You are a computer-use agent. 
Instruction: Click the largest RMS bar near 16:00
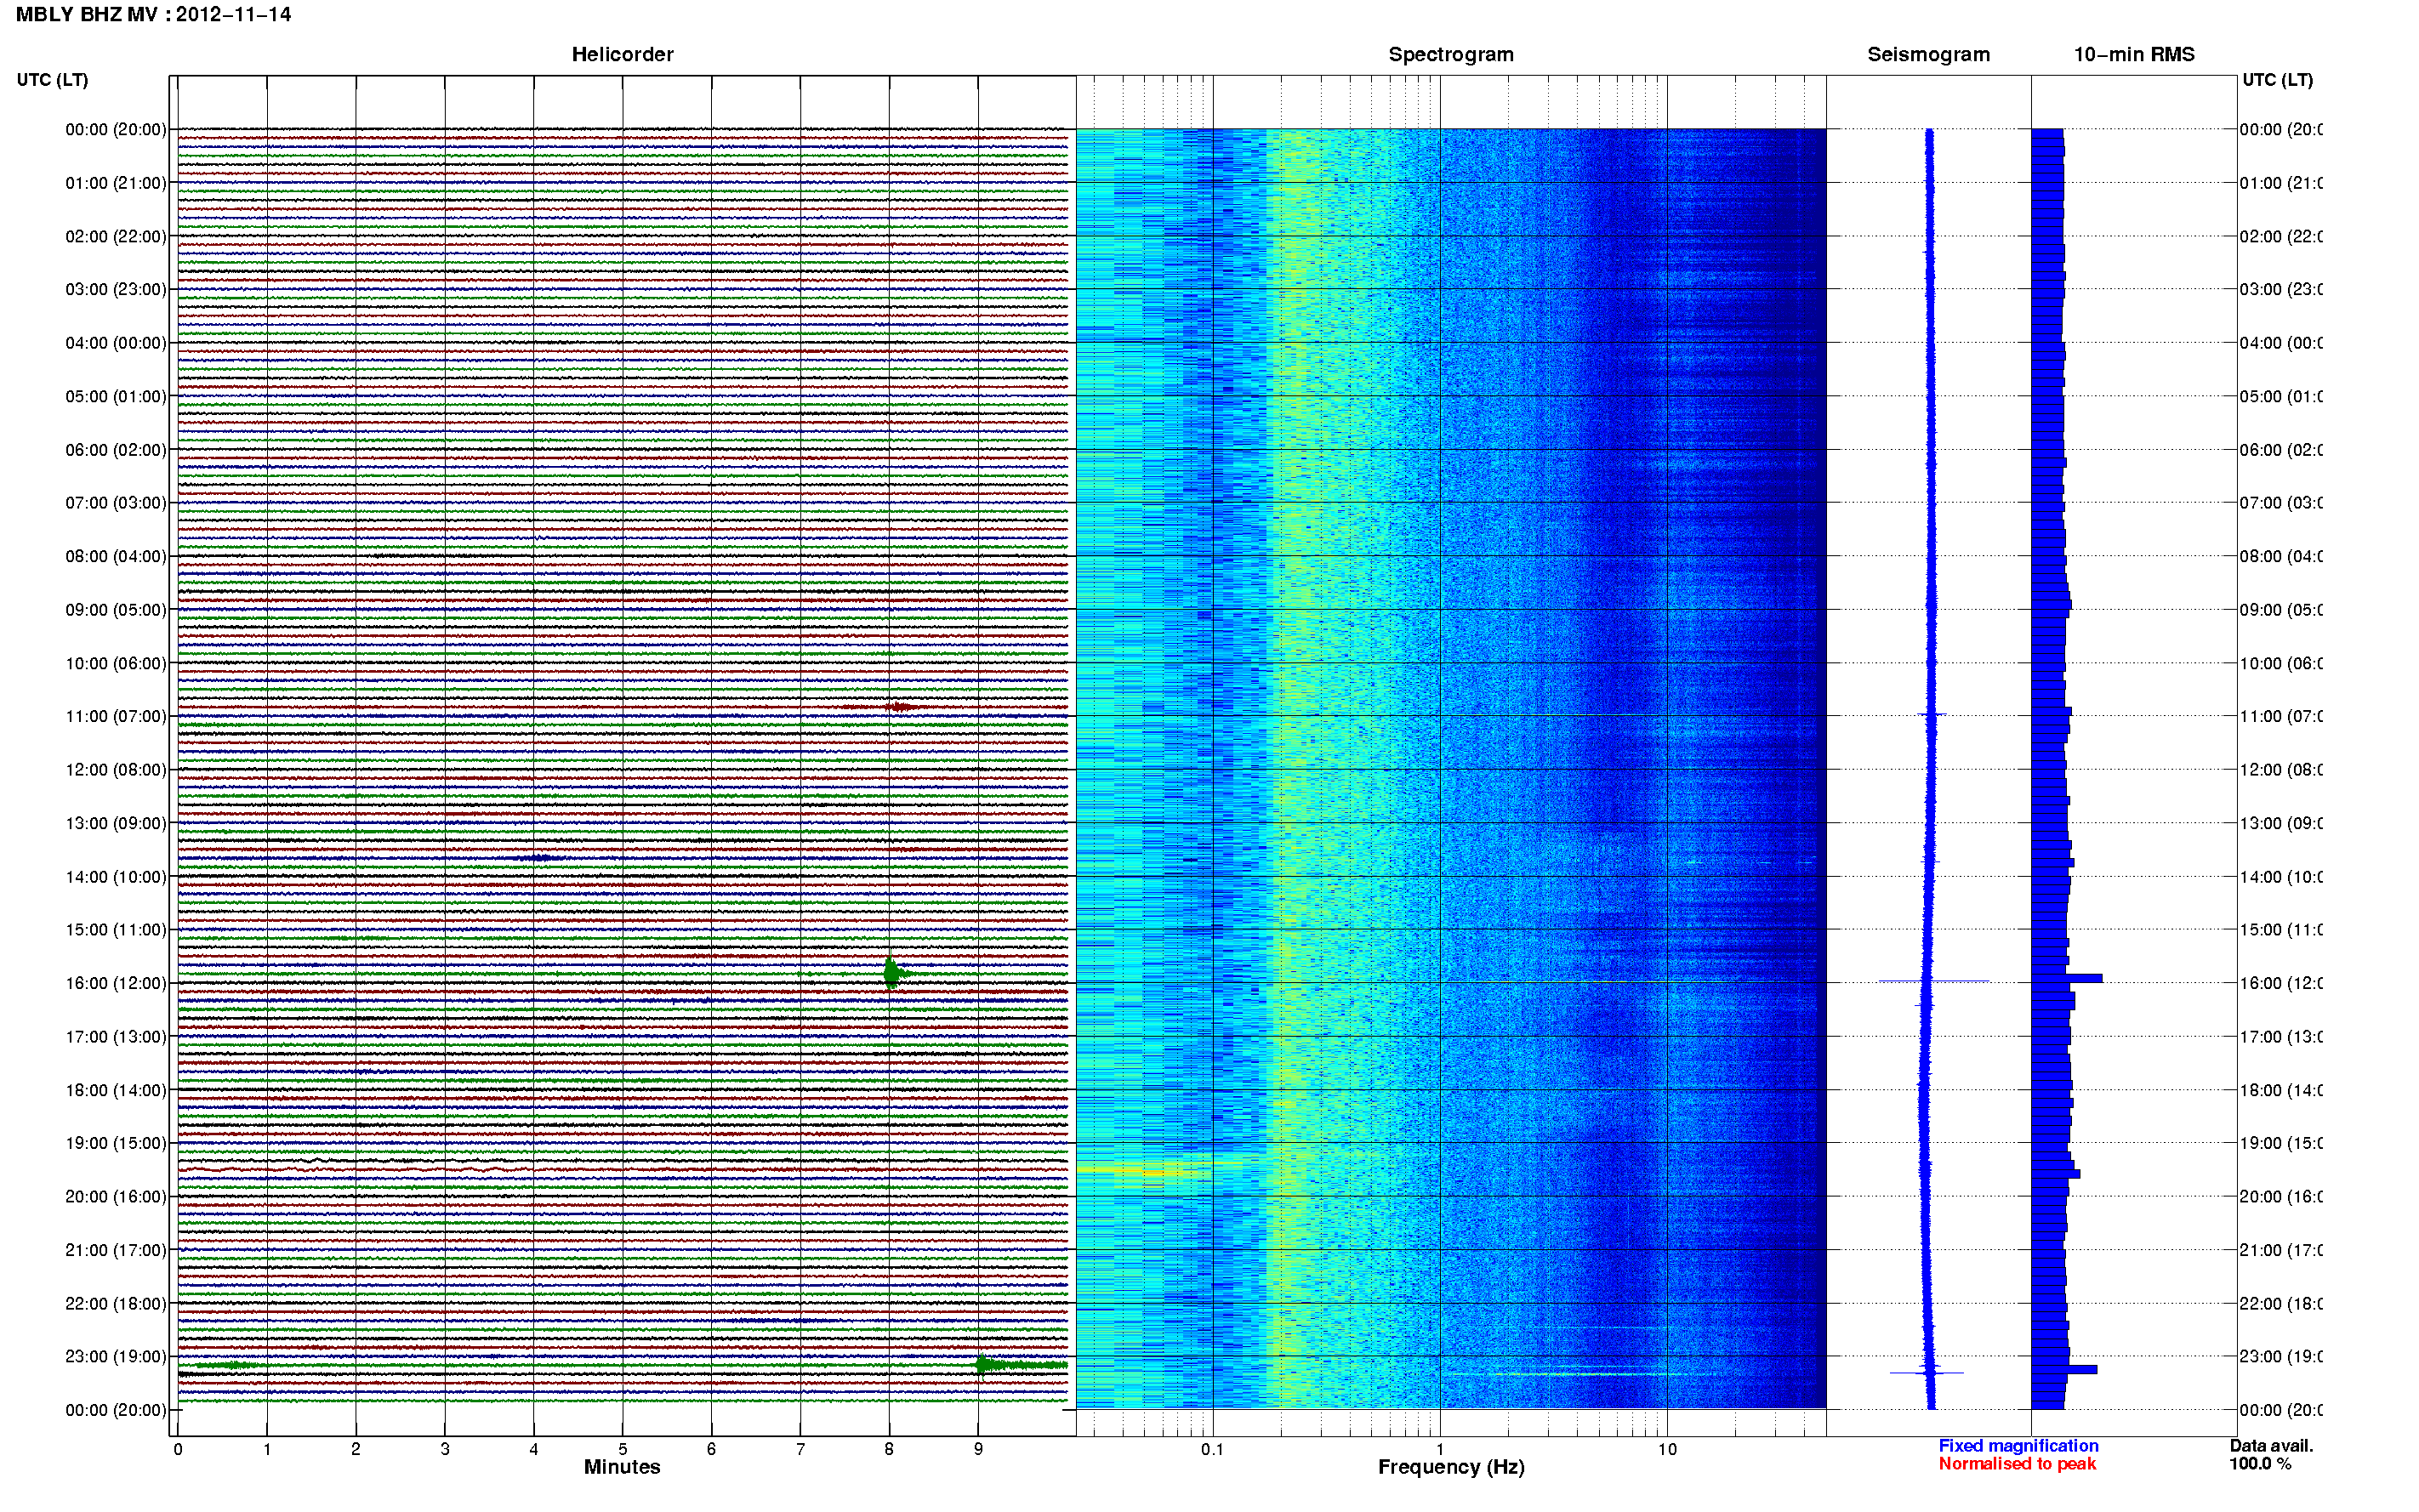2066,978
